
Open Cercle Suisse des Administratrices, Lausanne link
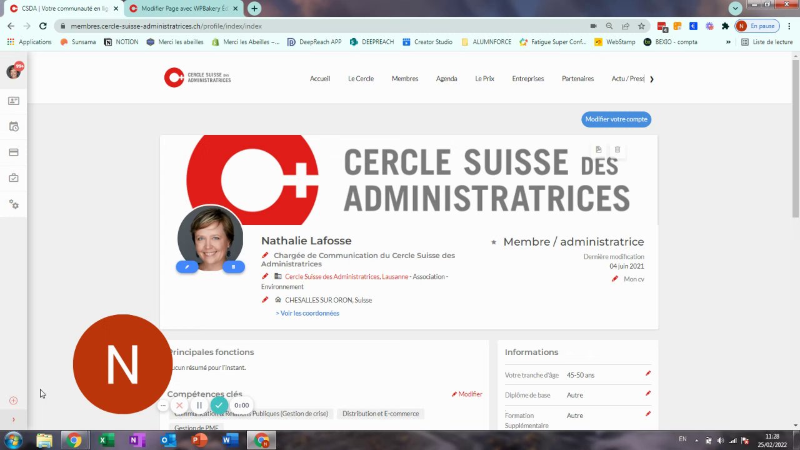click(346, 276)
